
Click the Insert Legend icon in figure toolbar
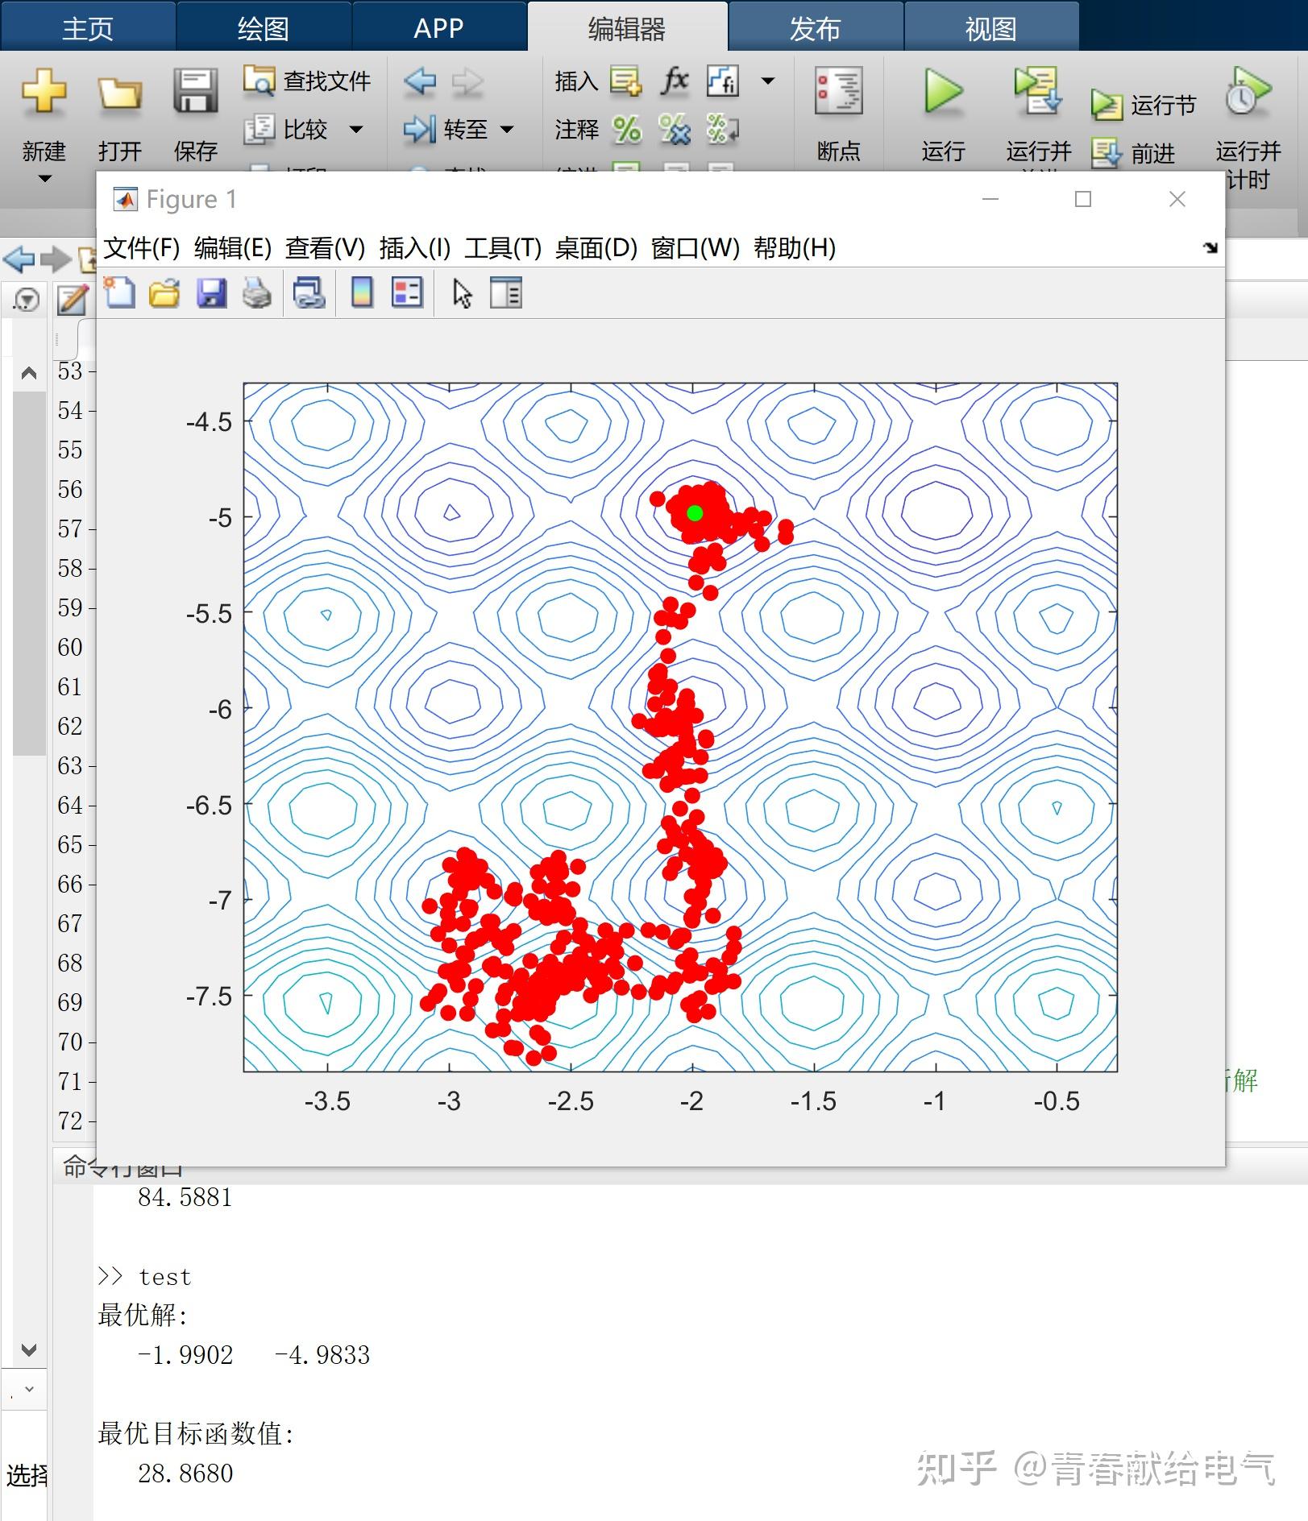tap(407, 292)
